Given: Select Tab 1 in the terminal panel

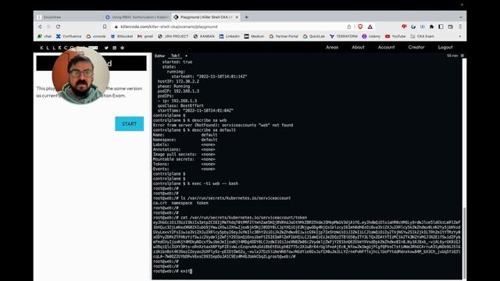Looking at the screenshot, I should click(175, 55).
